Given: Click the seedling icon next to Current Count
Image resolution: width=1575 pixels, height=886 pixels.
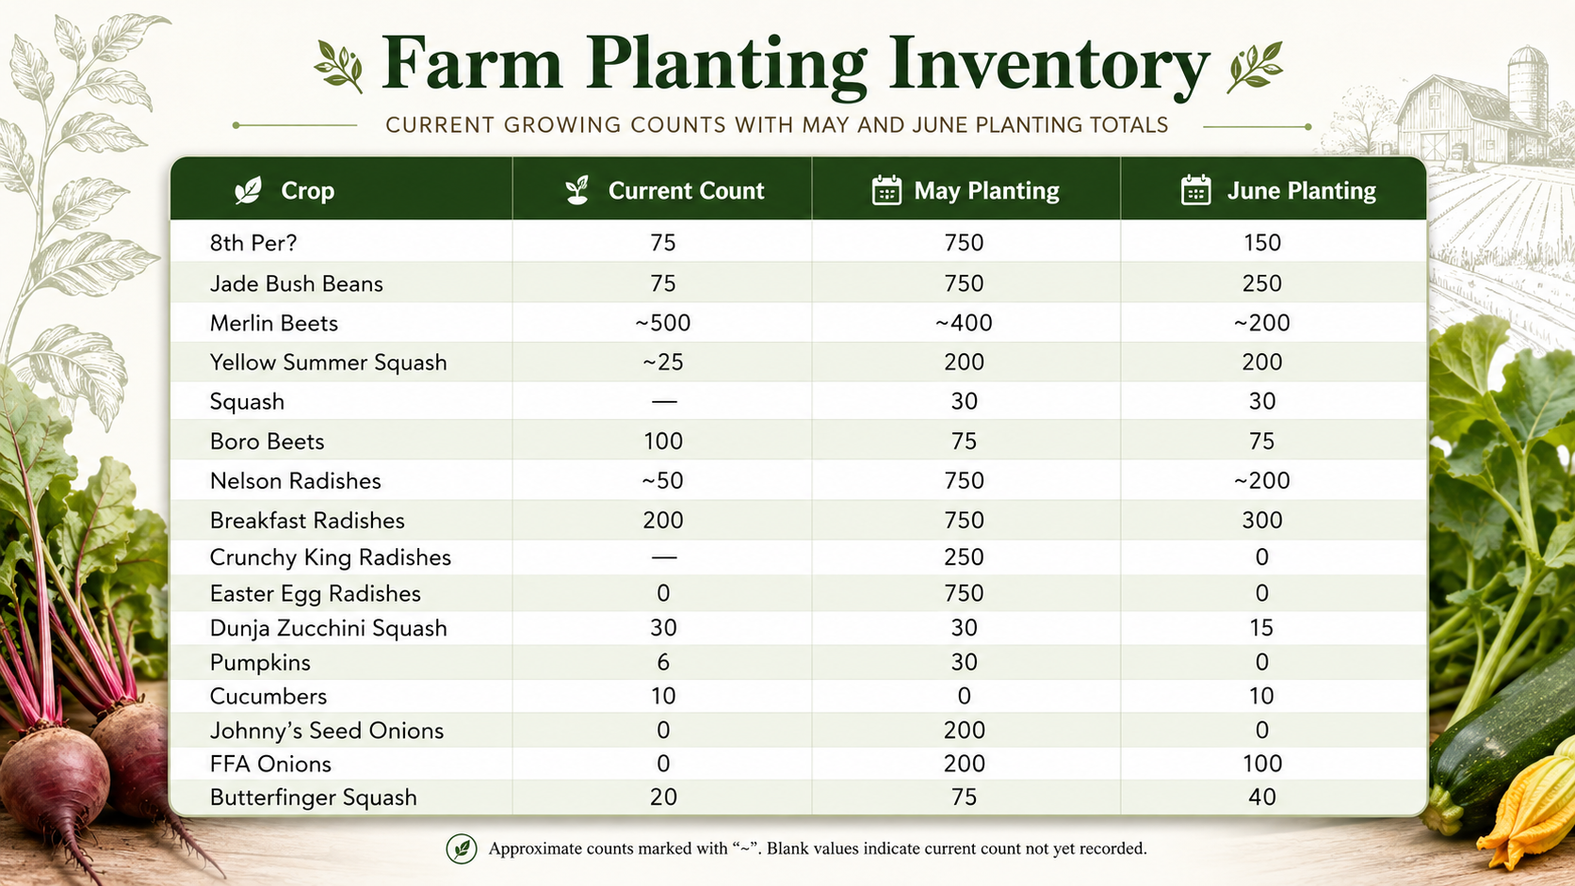Looking at the screenshot, I should point(577,190).
